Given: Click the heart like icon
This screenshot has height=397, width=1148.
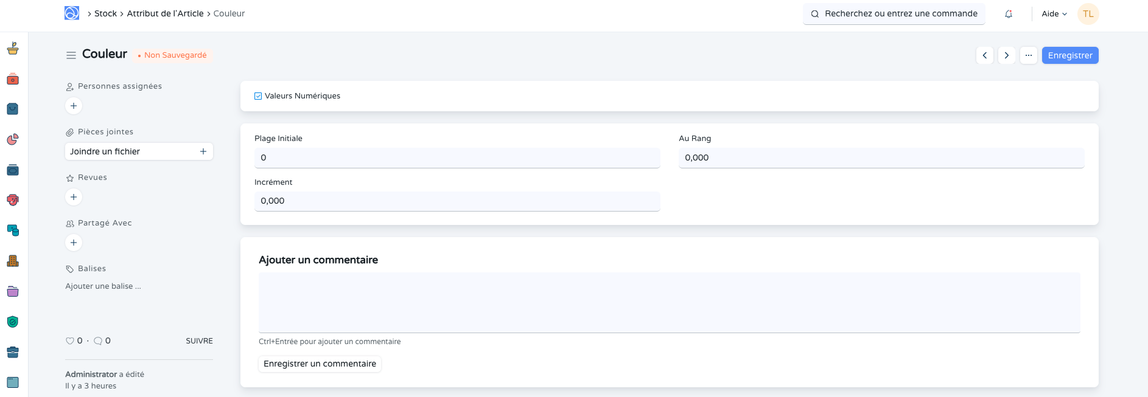Looking at the screenshot, I should [70, 341].
